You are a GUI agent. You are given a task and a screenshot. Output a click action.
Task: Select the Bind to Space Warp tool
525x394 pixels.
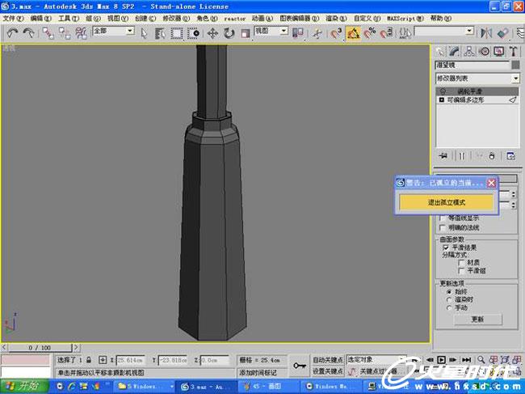(x=81, y=33)
